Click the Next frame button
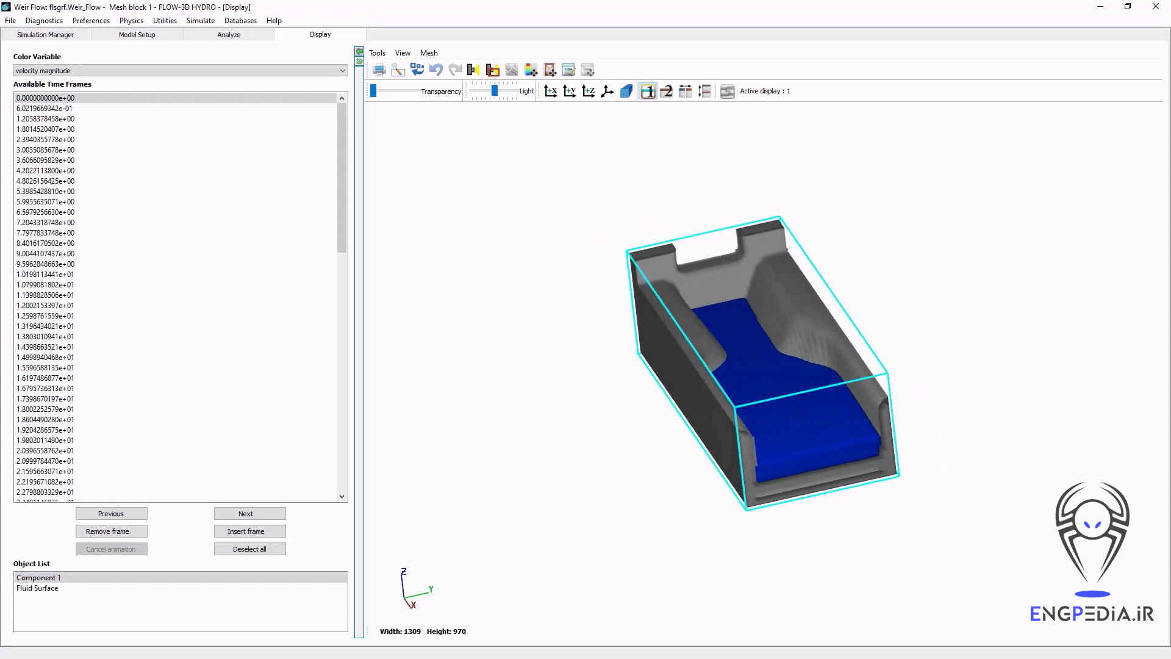 (x=249, y=514)
